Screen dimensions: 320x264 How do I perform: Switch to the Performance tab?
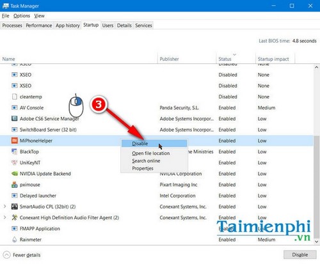coord(39,26)
